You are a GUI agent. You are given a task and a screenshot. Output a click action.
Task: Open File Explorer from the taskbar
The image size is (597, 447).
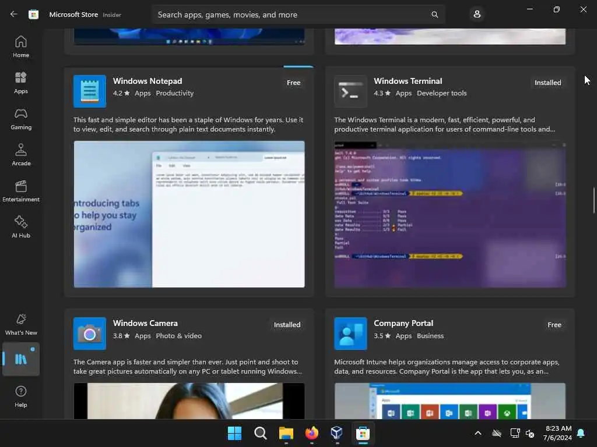286,433
